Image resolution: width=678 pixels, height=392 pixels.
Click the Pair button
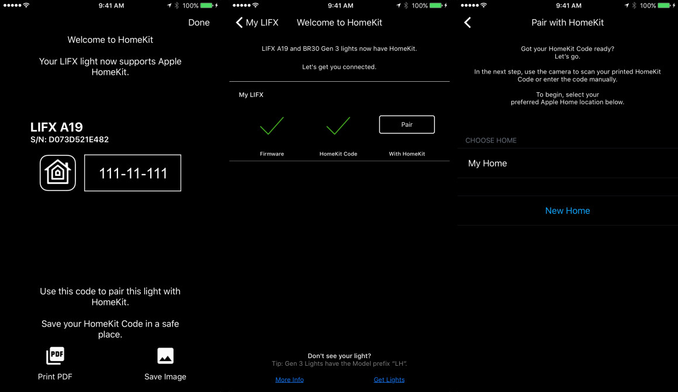pyautogui.click(x=406, y=124)
